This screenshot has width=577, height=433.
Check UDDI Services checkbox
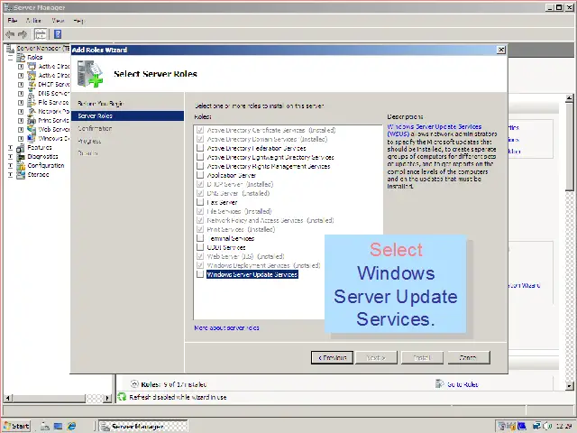pos(200,247)
